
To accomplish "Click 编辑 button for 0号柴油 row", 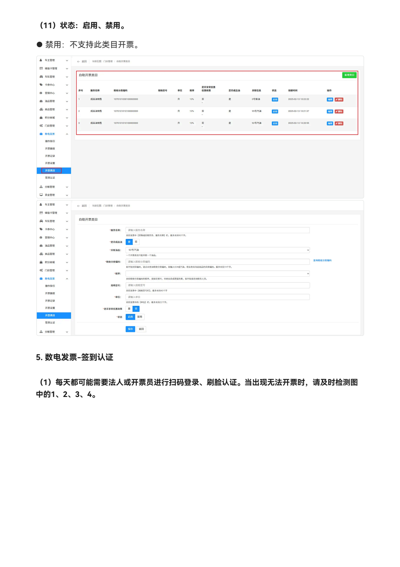I will pyautogui.click(x=330, y=100).
